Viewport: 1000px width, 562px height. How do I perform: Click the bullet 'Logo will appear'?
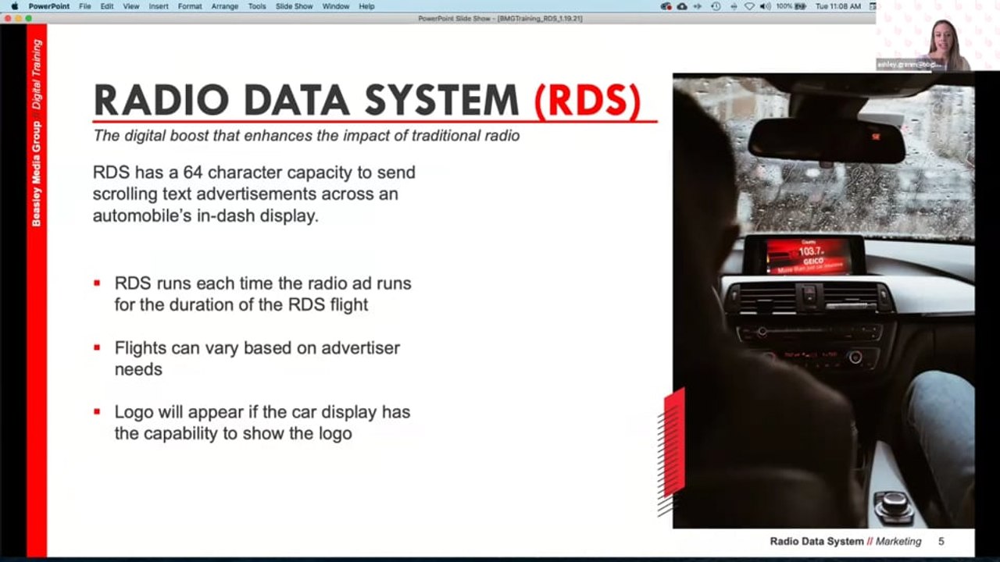(x=262, y=422)
